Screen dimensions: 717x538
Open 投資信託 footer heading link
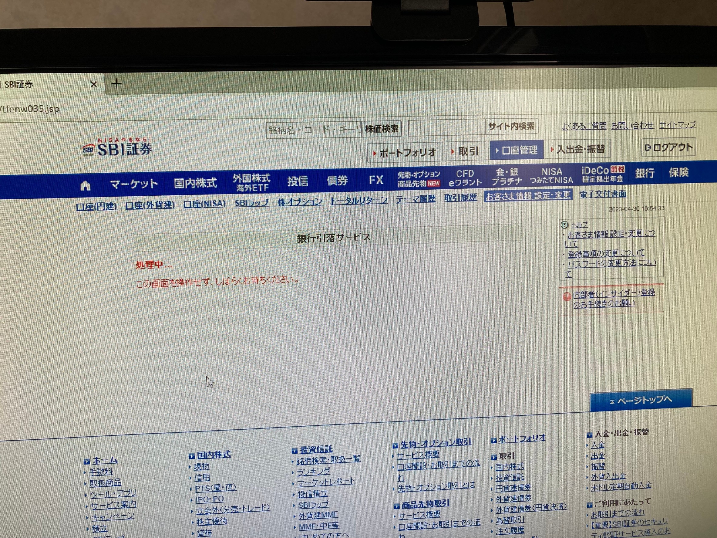(316, 449)
